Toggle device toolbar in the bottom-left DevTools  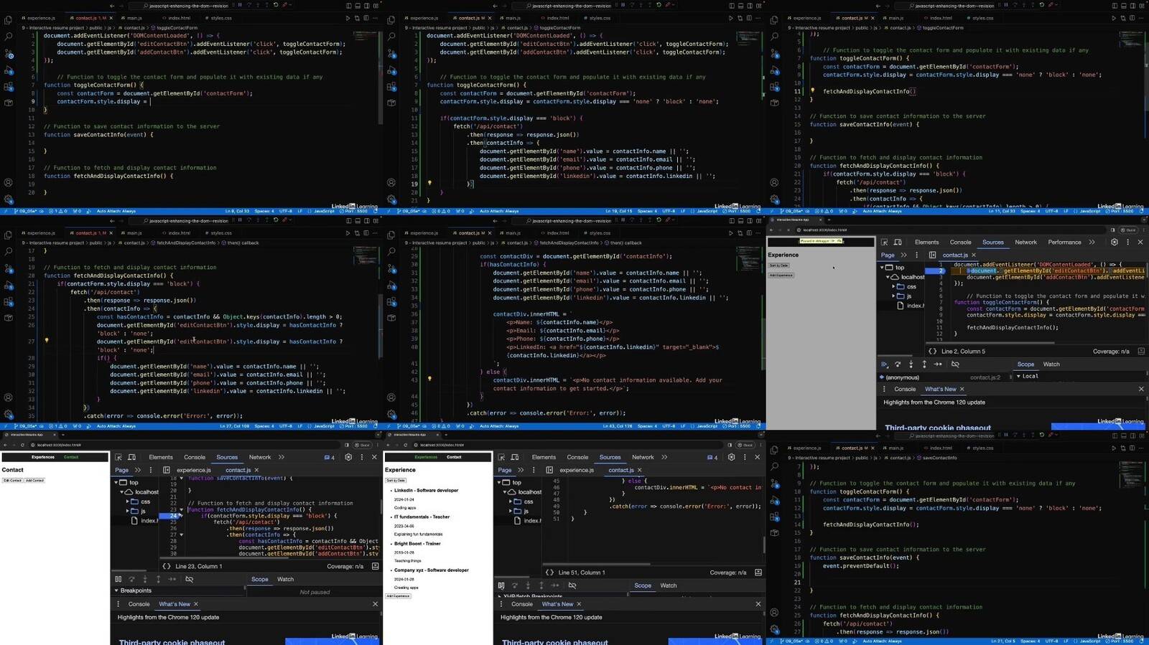coord(132,457)
